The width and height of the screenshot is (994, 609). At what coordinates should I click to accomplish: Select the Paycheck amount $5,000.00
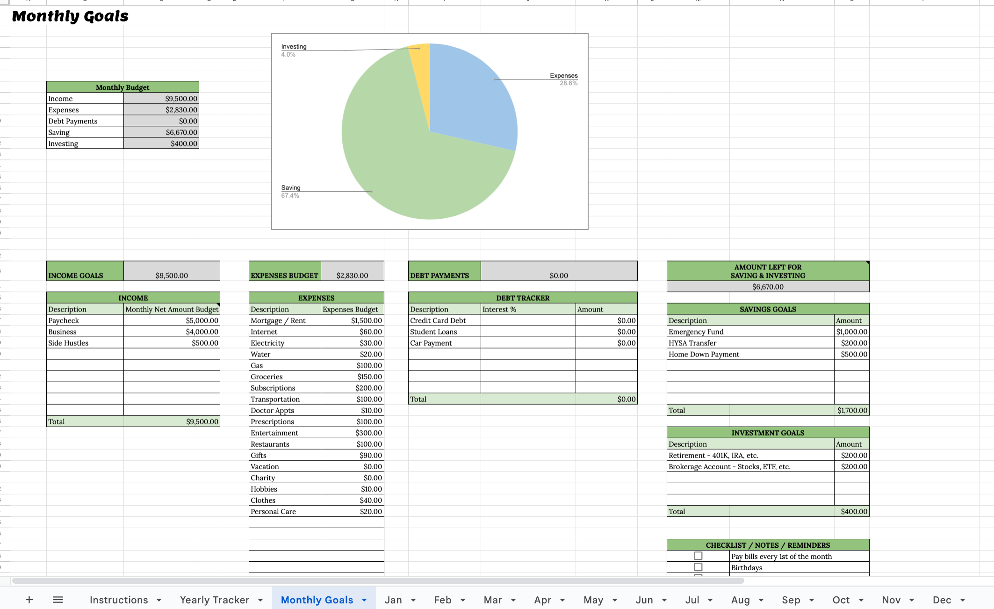(172, 320)
